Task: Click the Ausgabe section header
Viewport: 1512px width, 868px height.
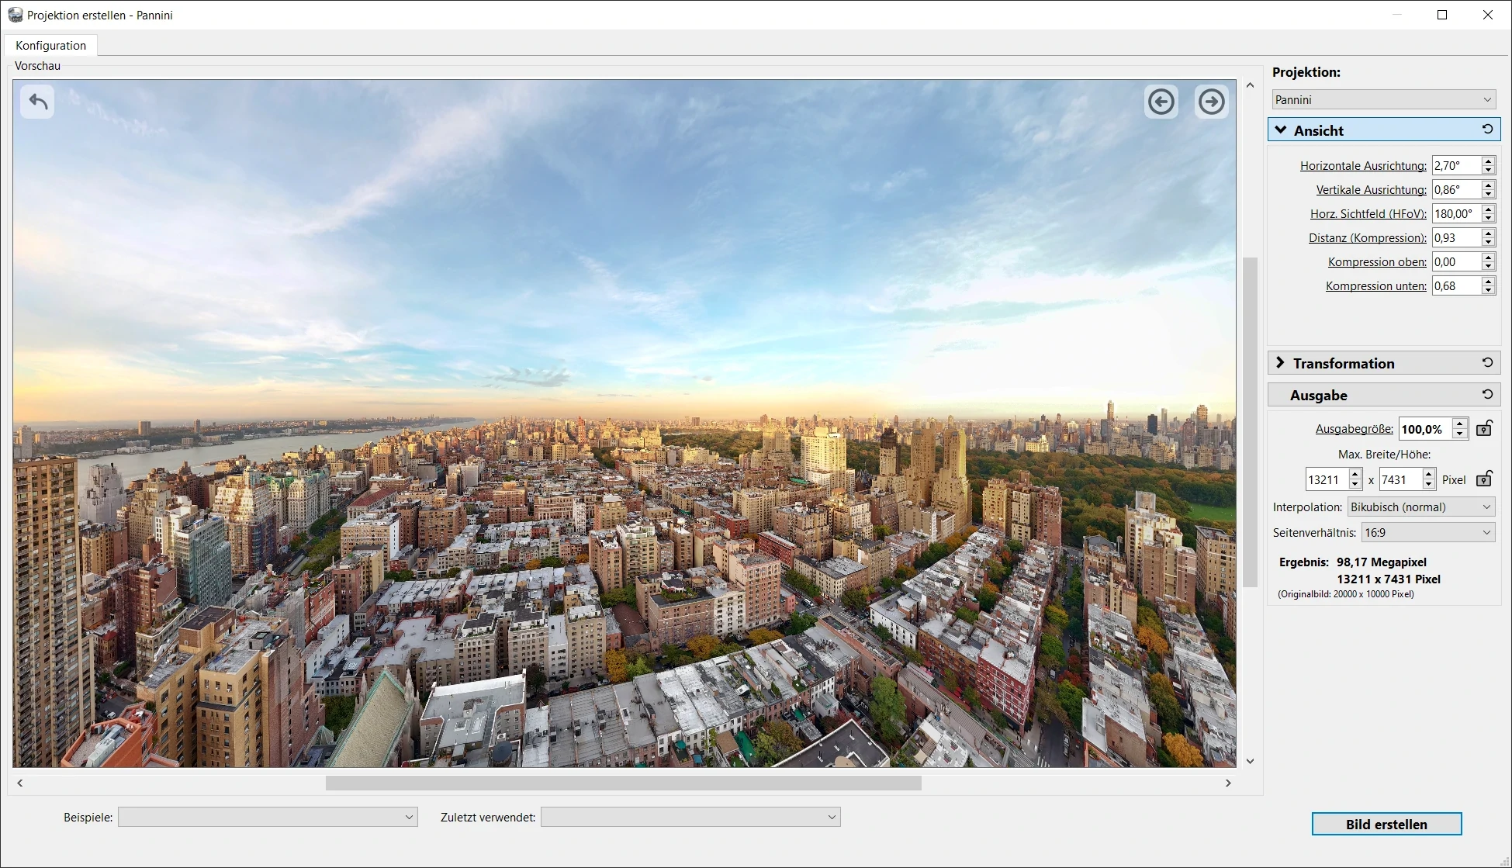Action: (1384, 395)
